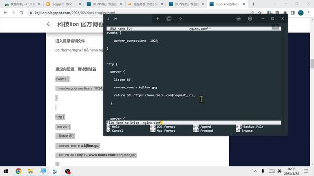Toggle Chrome side panel icon
The image size is (314, 176).
click(x=293, y=13)
